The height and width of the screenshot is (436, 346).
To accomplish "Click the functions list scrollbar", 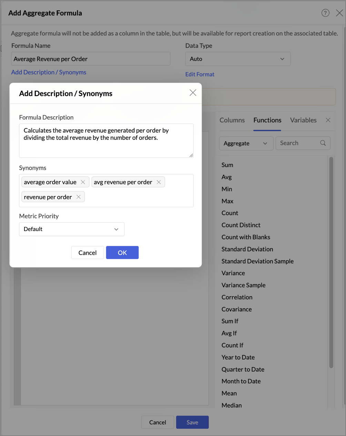I will [x=331, y=262].
